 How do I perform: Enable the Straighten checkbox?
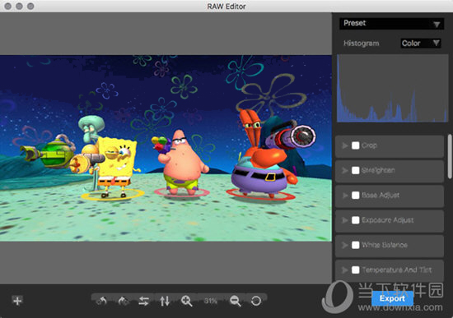355,170
